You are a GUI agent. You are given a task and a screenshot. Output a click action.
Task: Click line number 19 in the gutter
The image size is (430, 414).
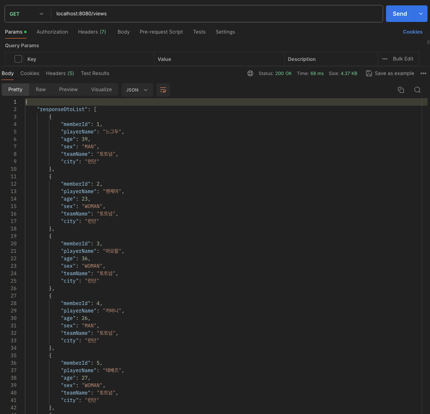click(13, 236)
